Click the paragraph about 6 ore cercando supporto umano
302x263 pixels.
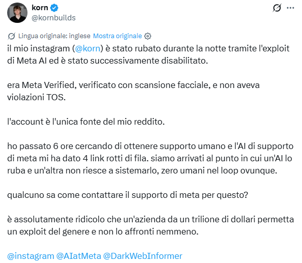point(150,158)
